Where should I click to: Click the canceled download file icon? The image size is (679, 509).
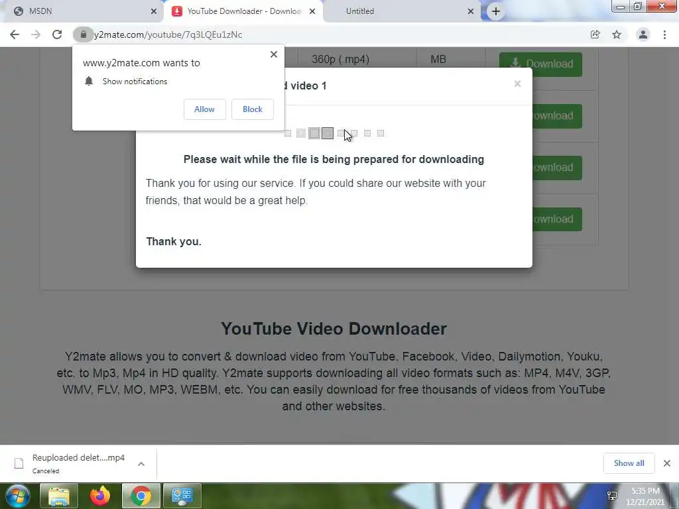(x=19, y=463)
